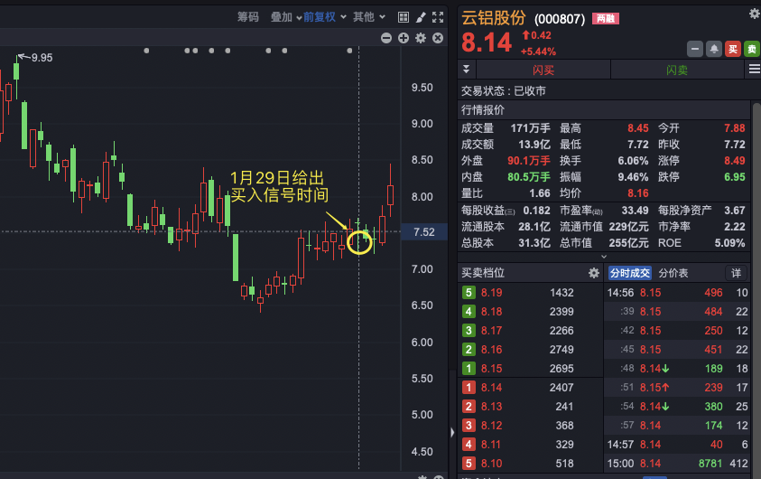Click stock code (000807)
761x479 pixels.
coord(560,20)
